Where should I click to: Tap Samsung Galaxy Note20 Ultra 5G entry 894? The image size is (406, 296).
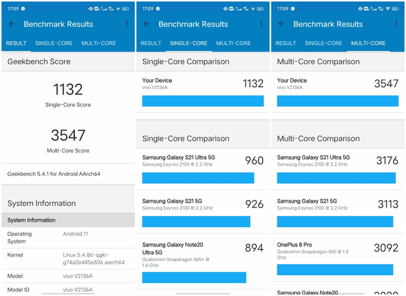[x=203, y=262]
